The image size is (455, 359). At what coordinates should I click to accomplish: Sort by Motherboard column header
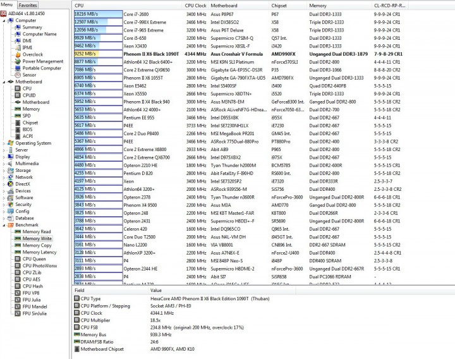tap(238, 6)
